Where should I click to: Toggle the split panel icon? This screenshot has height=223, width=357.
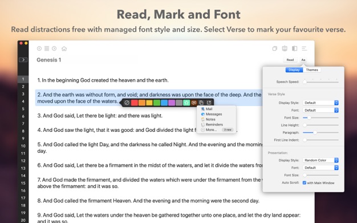(x=295, y=48)
